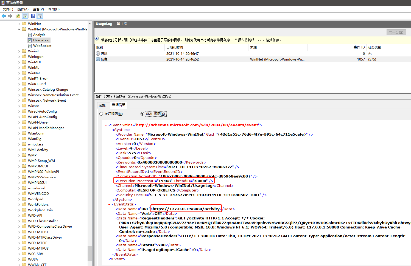Click the 下一页(N) button
This screenshot has height=266, width=411.
(396, 33)
